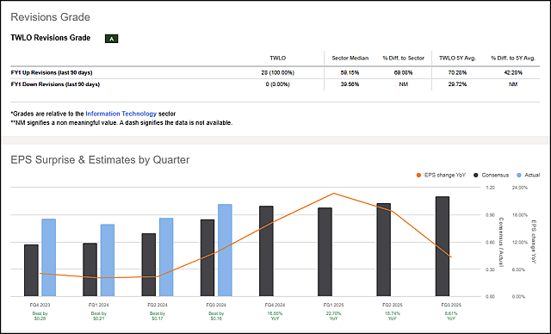The image size is (551, 334).
Task: Select the FQ3 2024 actual blue bar
Action: click(225, 250)
